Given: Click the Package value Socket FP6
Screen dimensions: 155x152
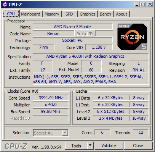Looking at the screenshot, I should 73,40.
